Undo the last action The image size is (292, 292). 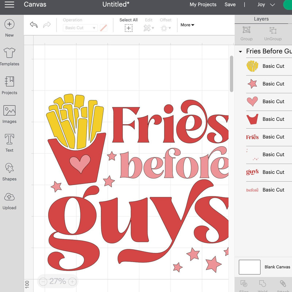coord(34,25)
